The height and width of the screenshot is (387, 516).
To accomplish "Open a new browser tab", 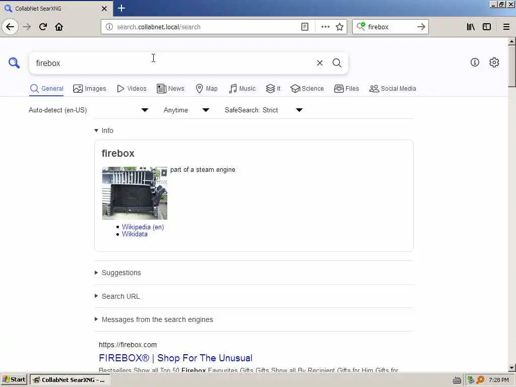I will click(x=121, y=8).
